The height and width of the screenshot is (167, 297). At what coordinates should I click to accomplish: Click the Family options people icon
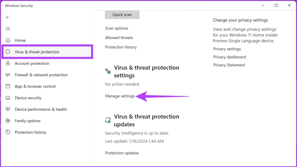coord(8,121)
